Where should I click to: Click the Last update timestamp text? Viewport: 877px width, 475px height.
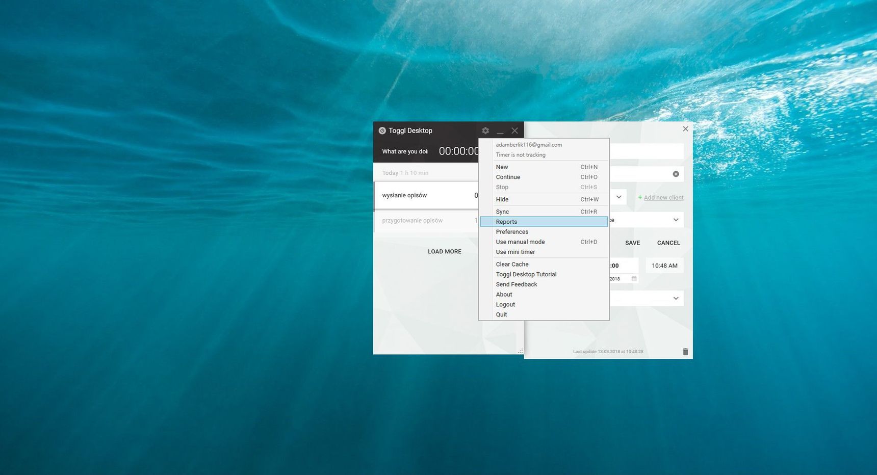(x=608, y=352)
